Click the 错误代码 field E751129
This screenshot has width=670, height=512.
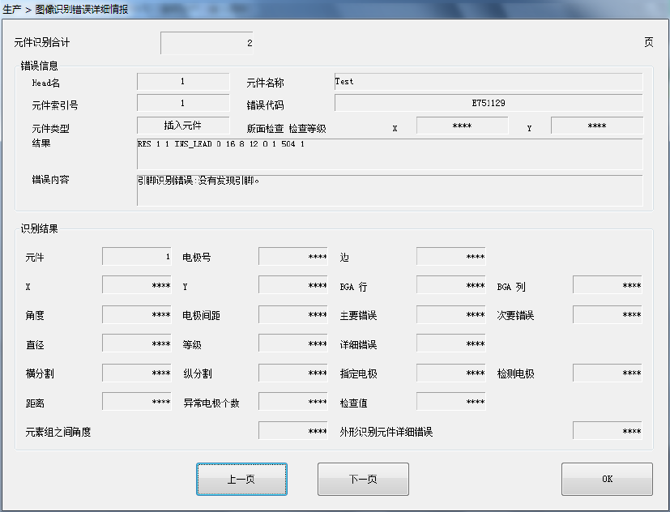(x=489, y=103)
